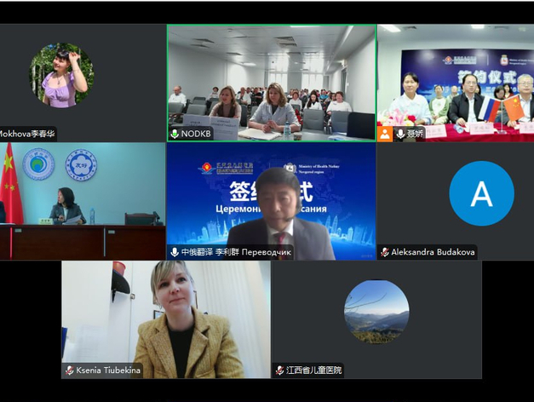Select the translator Переводчик video tile

pyautogui.click(x=272, y=201)
